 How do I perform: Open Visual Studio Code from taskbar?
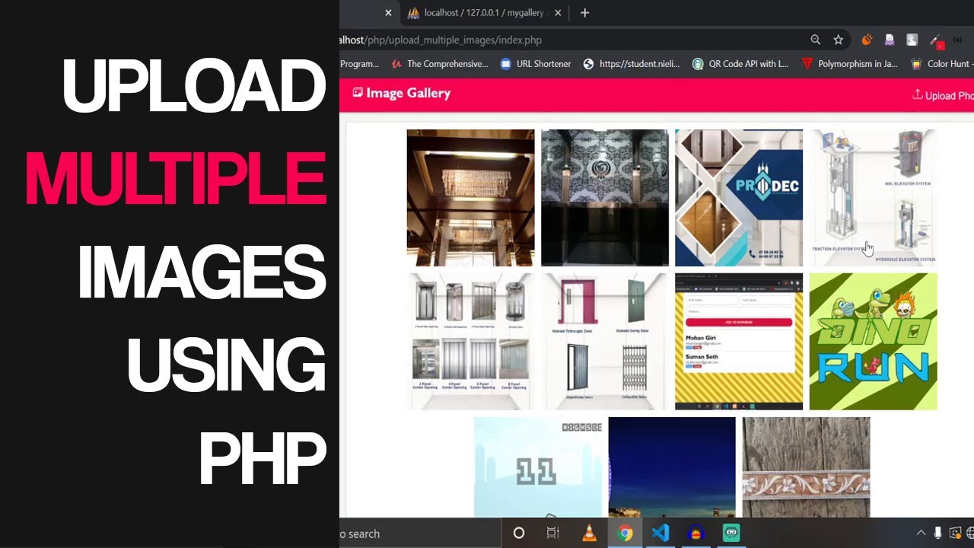tap(660, 534)
